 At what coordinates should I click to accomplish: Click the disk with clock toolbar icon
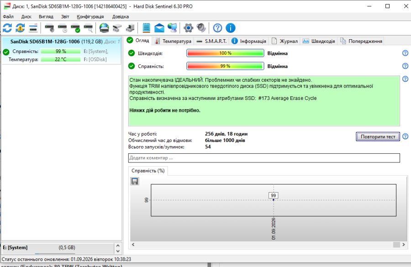tap(63, 28)
